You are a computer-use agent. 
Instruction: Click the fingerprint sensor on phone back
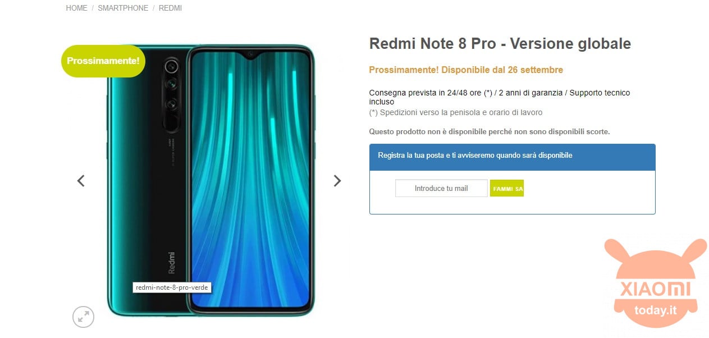[x=171, y=124]
